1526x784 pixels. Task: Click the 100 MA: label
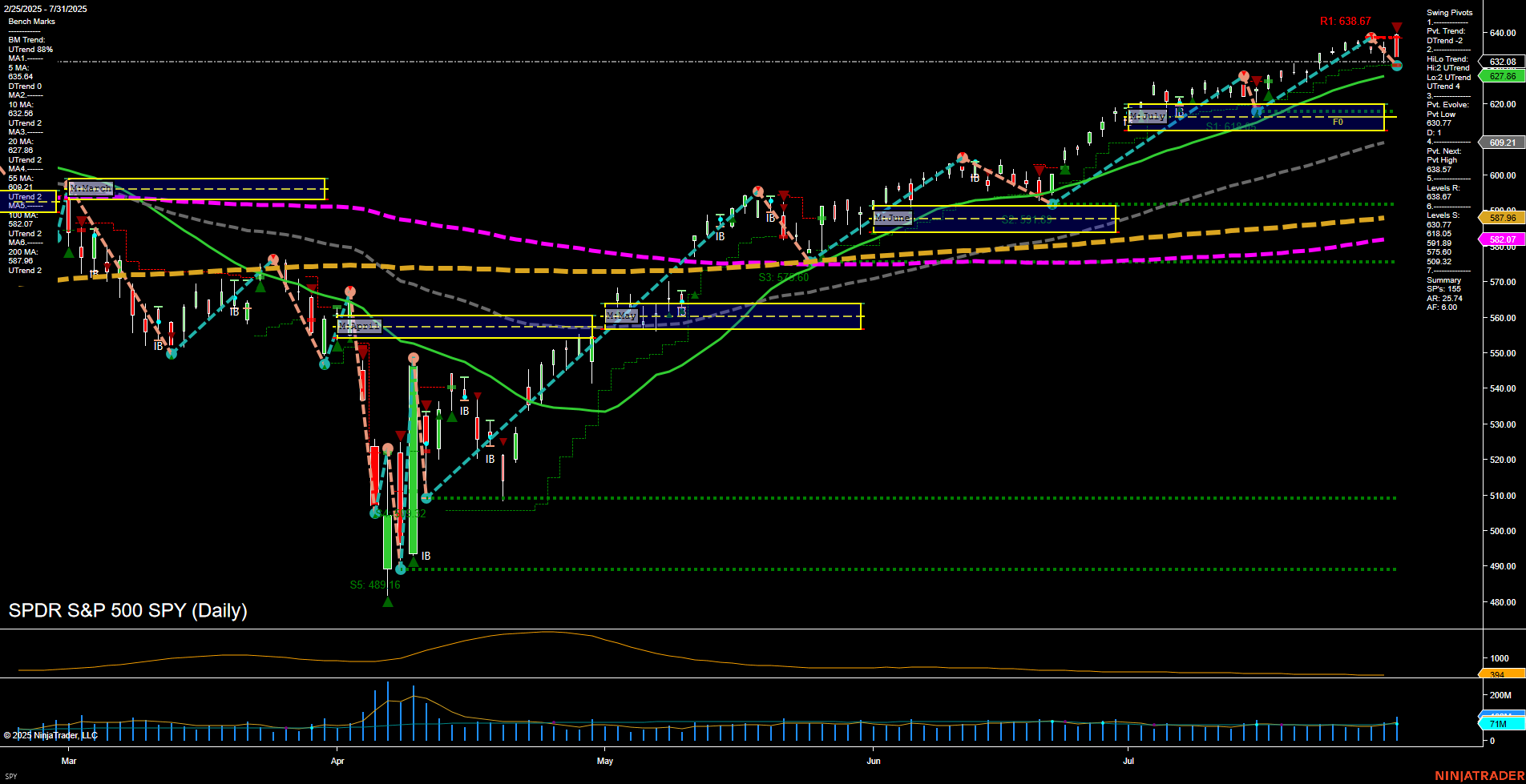[23, 215]
